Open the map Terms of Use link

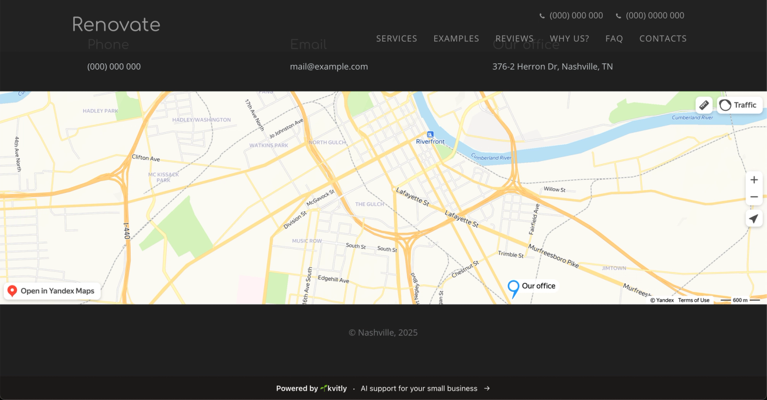[694, 300]
